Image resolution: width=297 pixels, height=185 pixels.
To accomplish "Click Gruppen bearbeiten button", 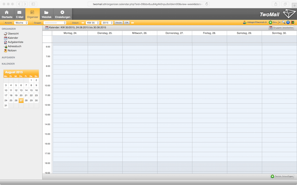I will [x=281, y=28].
